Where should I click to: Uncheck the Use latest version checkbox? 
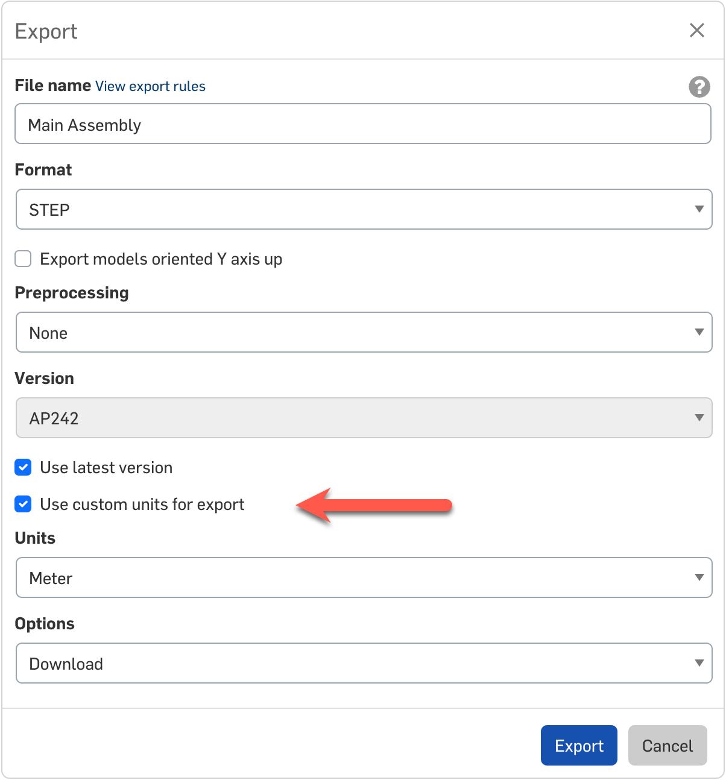pos(23,467)
